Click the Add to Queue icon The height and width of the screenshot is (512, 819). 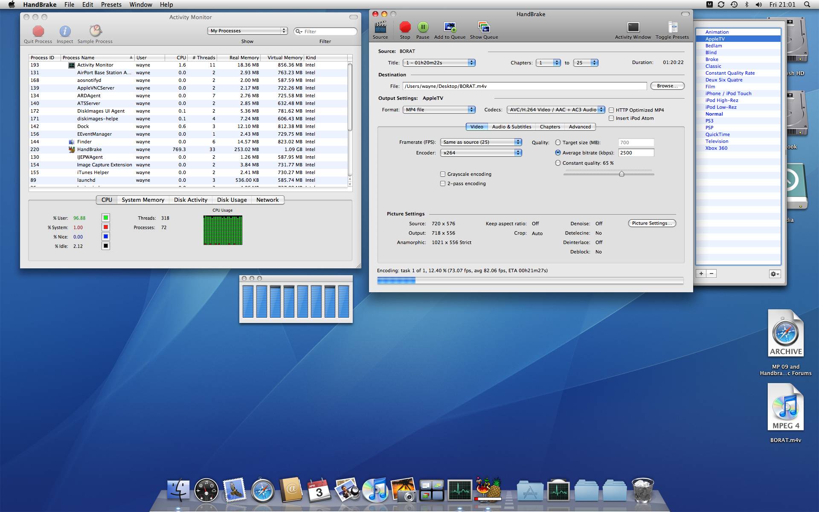(x=450, y=27)
